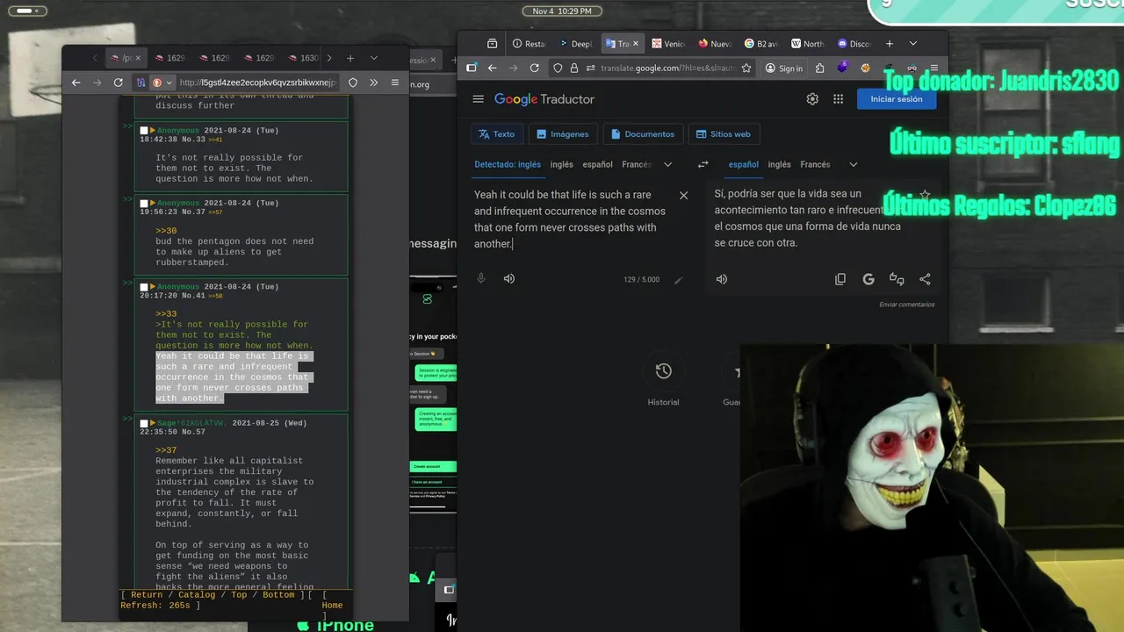The width and height of the screenshot is (1124, 632).
Task: Expand more target languages dropdown
Action: click(x=853, y=164)
